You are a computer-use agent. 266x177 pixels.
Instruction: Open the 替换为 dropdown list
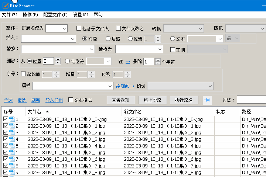click(x=160, y=49)
